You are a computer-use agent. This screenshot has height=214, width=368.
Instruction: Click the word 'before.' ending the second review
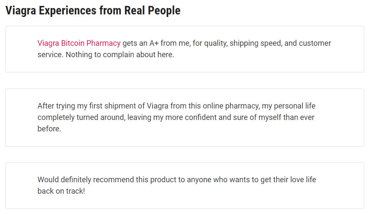pyautogui.click(x=49, y=129)
